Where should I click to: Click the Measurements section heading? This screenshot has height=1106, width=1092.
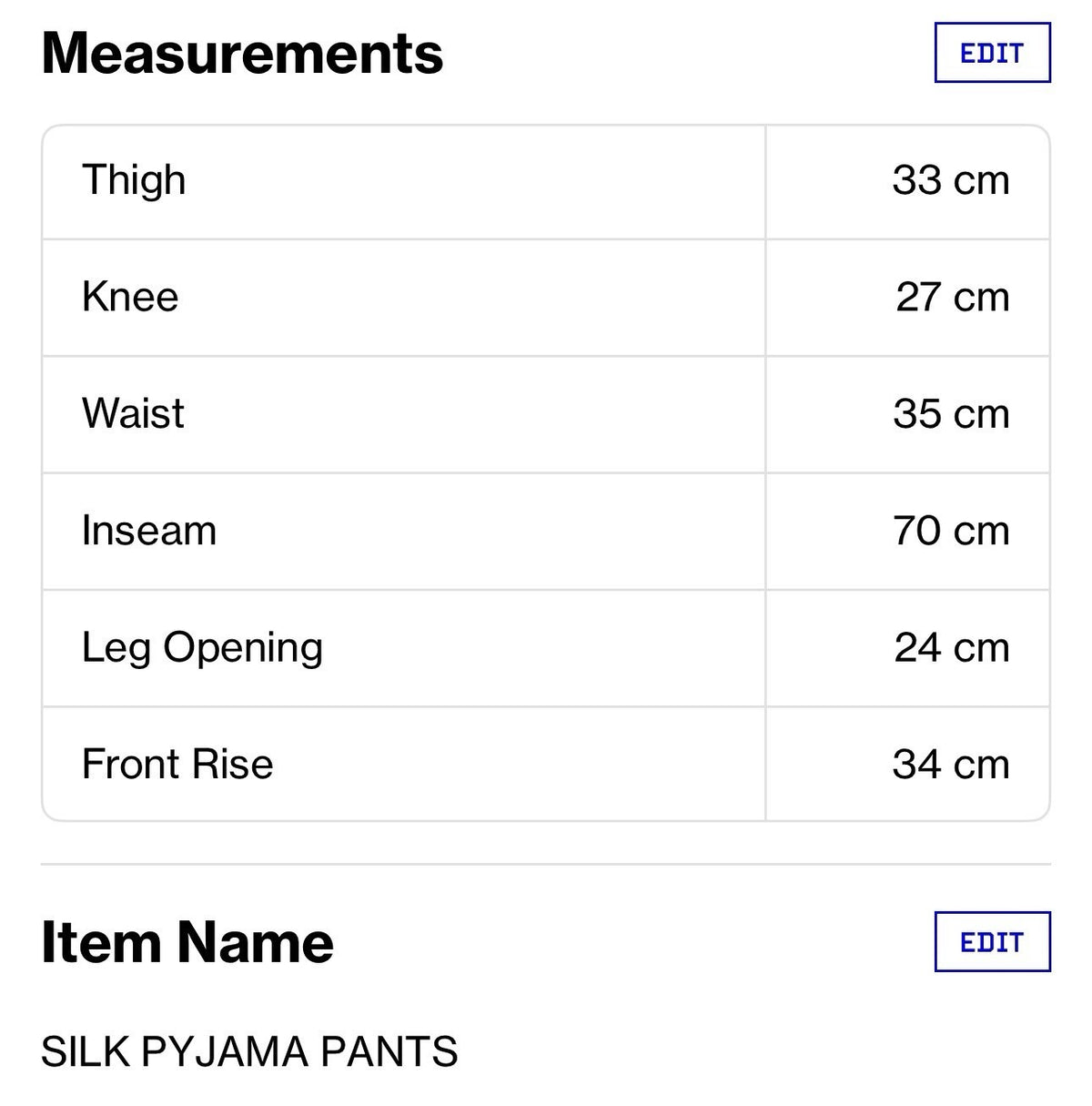coord(242,53)
